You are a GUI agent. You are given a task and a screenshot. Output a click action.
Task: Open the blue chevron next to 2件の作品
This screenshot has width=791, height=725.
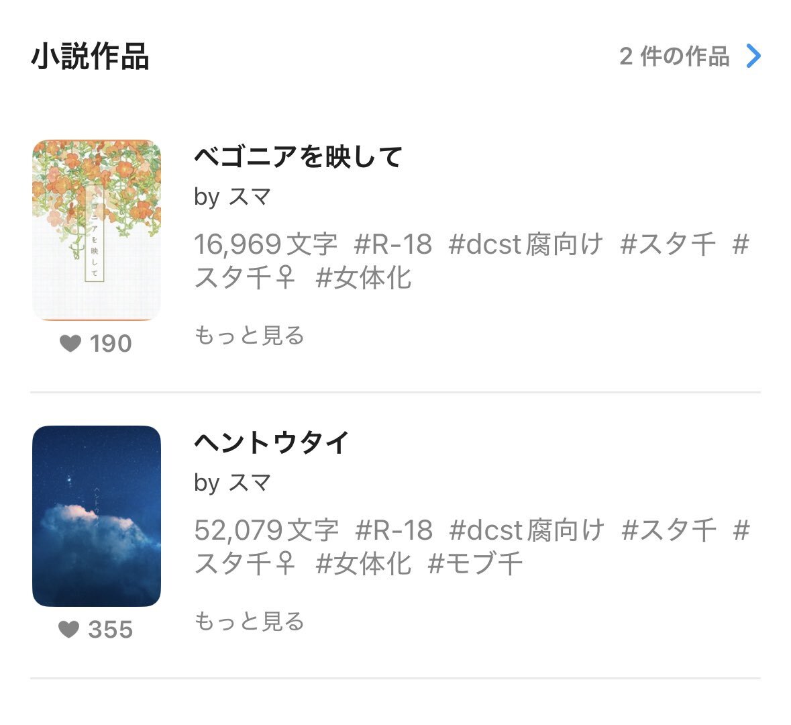[753, 56]
